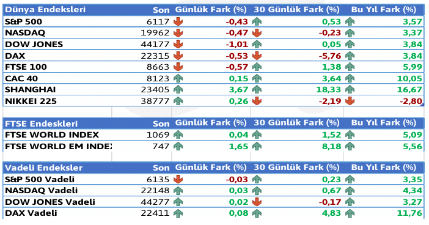Click the SHANGHAI year-to-date up arrow

coord(350,89)
